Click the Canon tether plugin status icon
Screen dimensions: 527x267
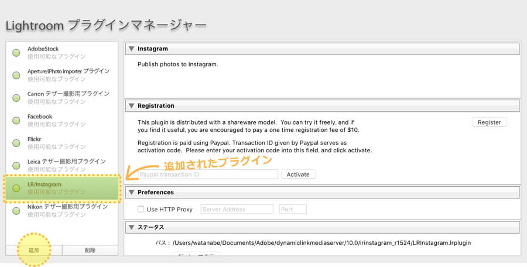point(16,98)
